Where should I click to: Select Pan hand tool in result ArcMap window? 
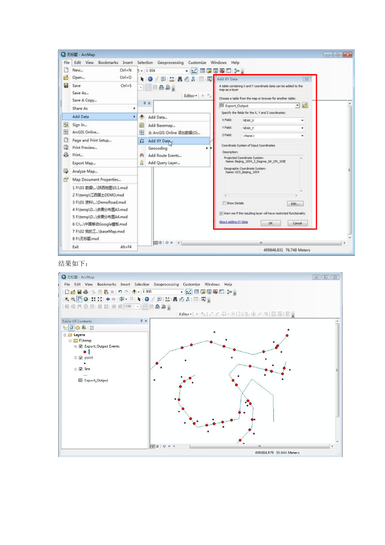pos(79,299)
